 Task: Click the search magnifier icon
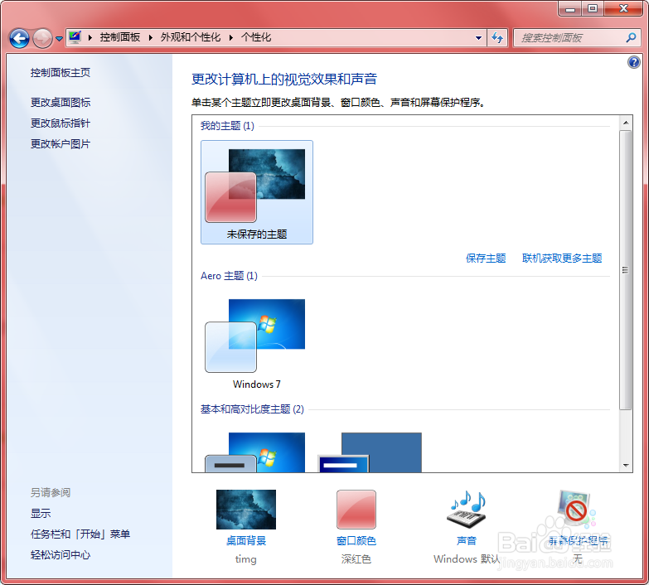pos(632,37)
